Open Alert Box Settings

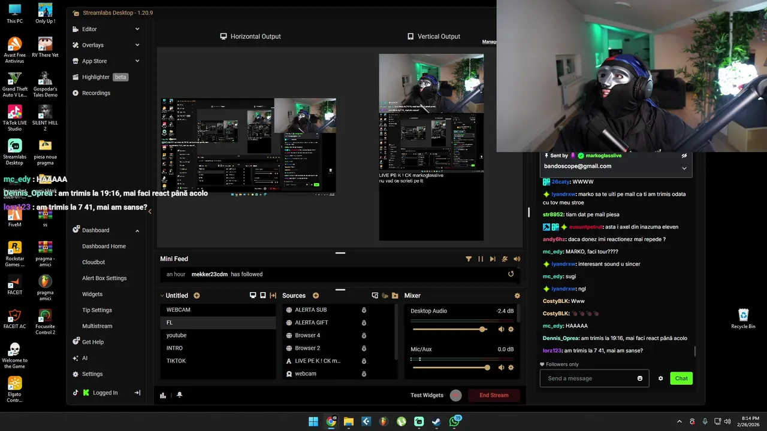105,278
